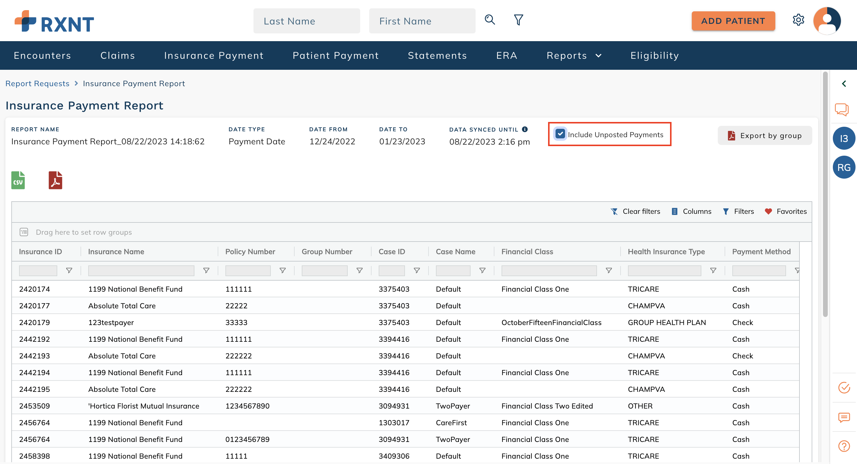Viewport: 857px width, 464px height.
Task: Open the settings gear
Action: [x=799, y=20]
